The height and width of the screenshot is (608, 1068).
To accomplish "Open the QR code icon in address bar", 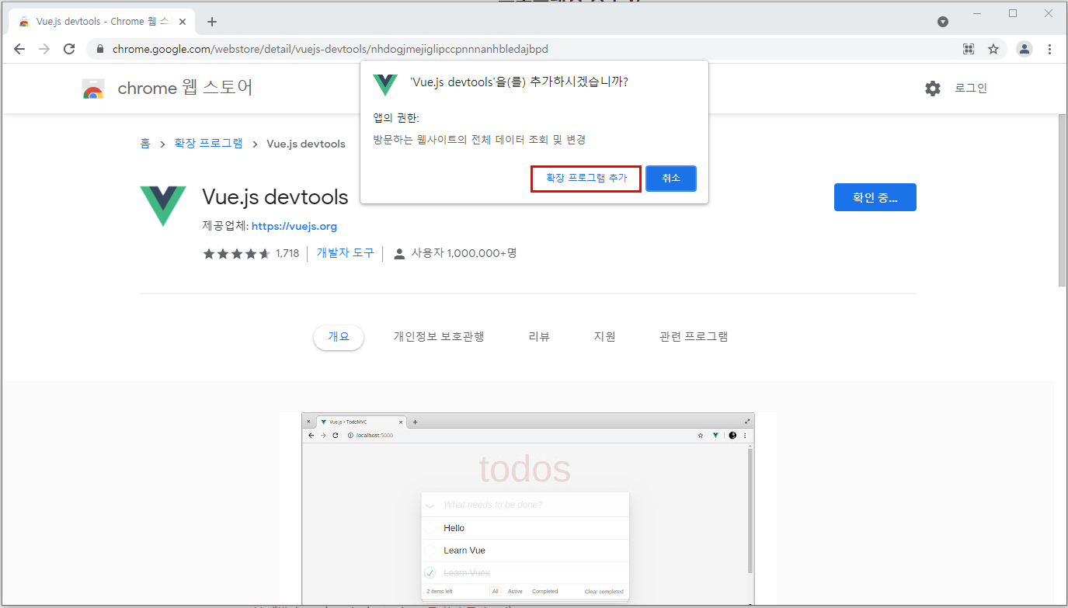I will pyautogui.click(x=969, y=49).
